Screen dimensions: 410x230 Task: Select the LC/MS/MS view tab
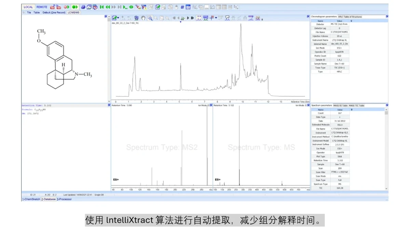pyautogui.click(x=73, y=13)
